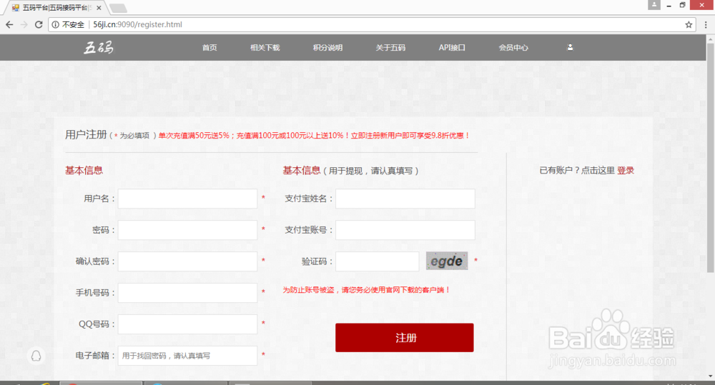Focus the 密码 input field
This screenshot has width=715, height=385.
(x=187, y=230)
